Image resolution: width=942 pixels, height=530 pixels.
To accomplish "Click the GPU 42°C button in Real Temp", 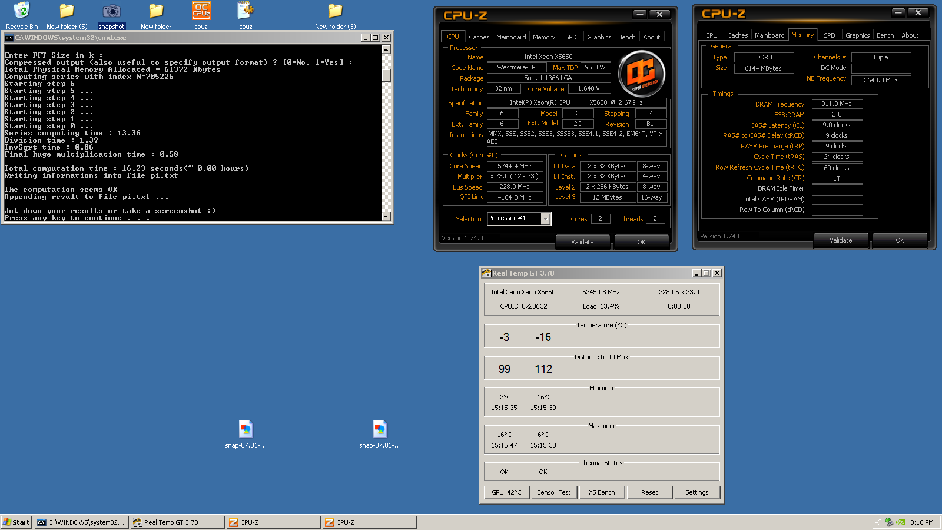I will 507,492.
